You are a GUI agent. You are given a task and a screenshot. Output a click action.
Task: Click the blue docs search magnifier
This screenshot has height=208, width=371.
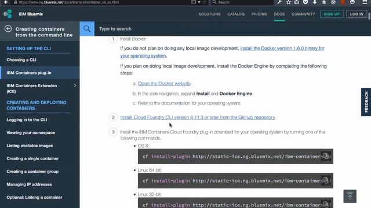pos(87,29)
